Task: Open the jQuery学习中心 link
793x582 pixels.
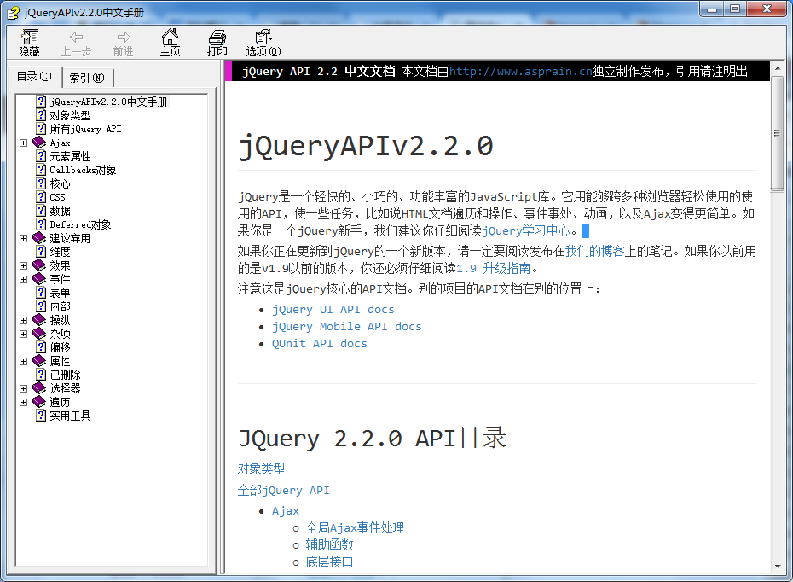Action: coord(528,230)
